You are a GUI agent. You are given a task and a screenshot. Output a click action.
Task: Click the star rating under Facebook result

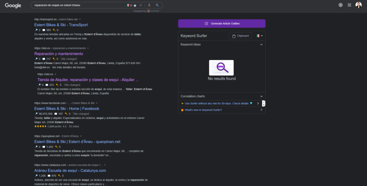click(40, 127)
